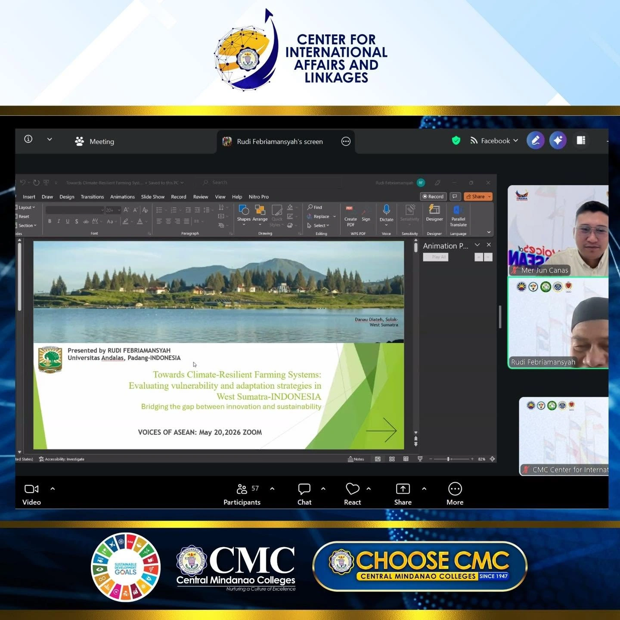Click the PowerPoint redo icon

[x=37, y=183]
